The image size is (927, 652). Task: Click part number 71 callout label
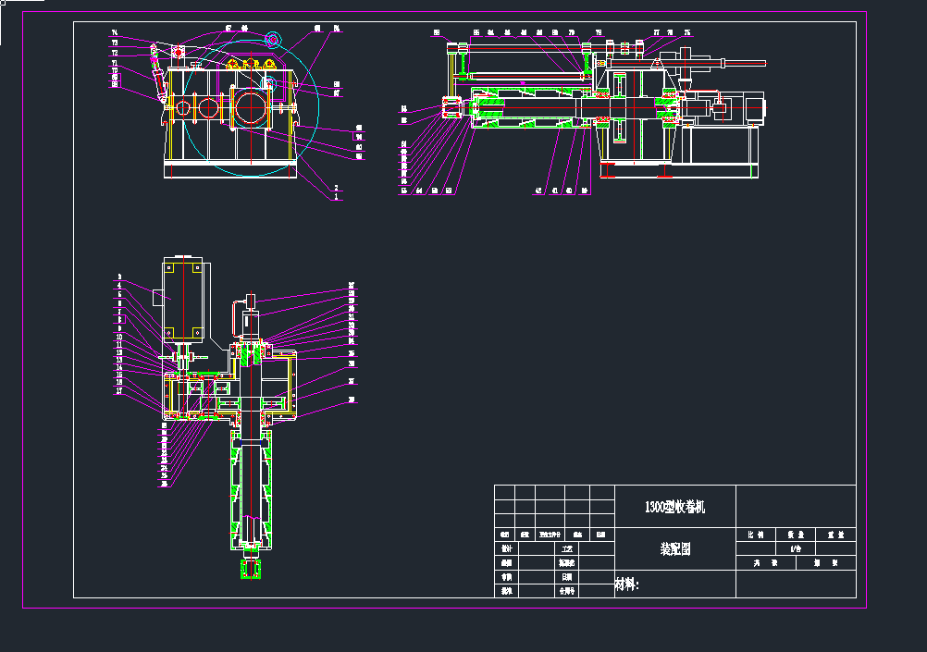tap(115, 63)
